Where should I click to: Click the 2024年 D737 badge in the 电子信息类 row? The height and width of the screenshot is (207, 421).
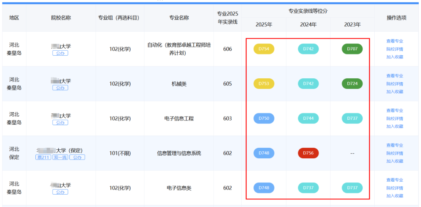click(x=308, y=188)
